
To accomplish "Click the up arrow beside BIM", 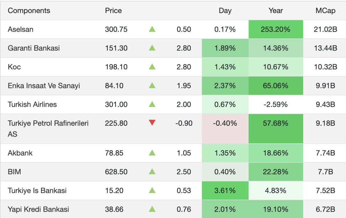I will [152, 172].
